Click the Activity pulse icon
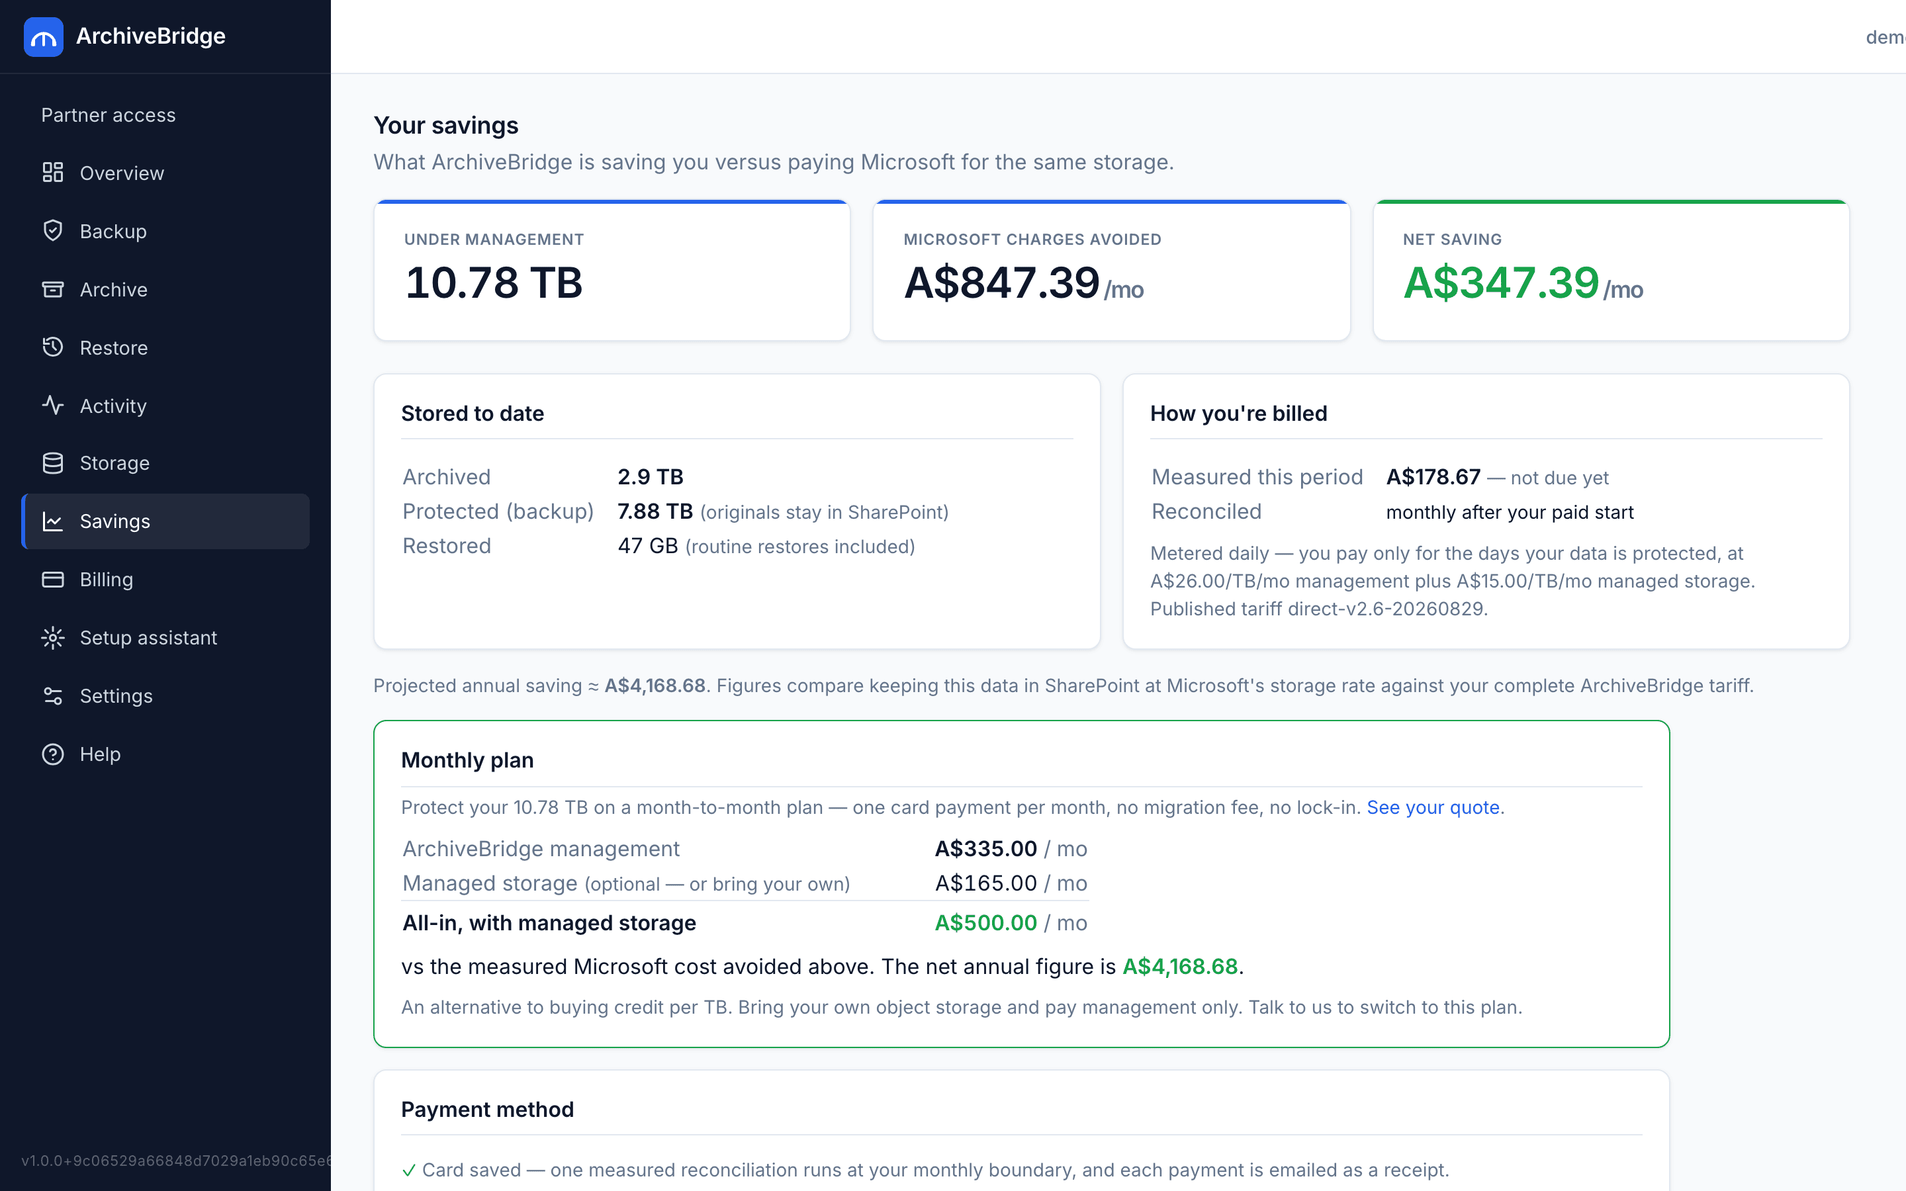Image resolution: width=1906 pixels, height=1191 pixels. pos(53,405)
